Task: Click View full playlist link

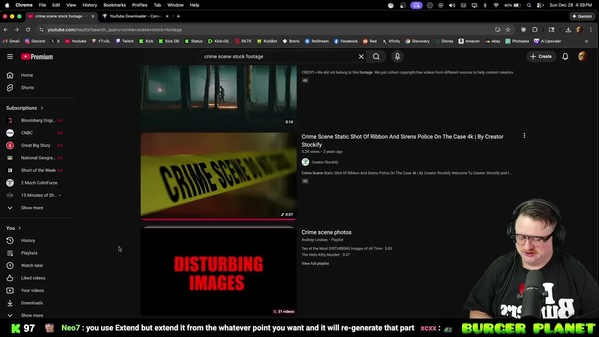Action: click(x=315, y=264)
